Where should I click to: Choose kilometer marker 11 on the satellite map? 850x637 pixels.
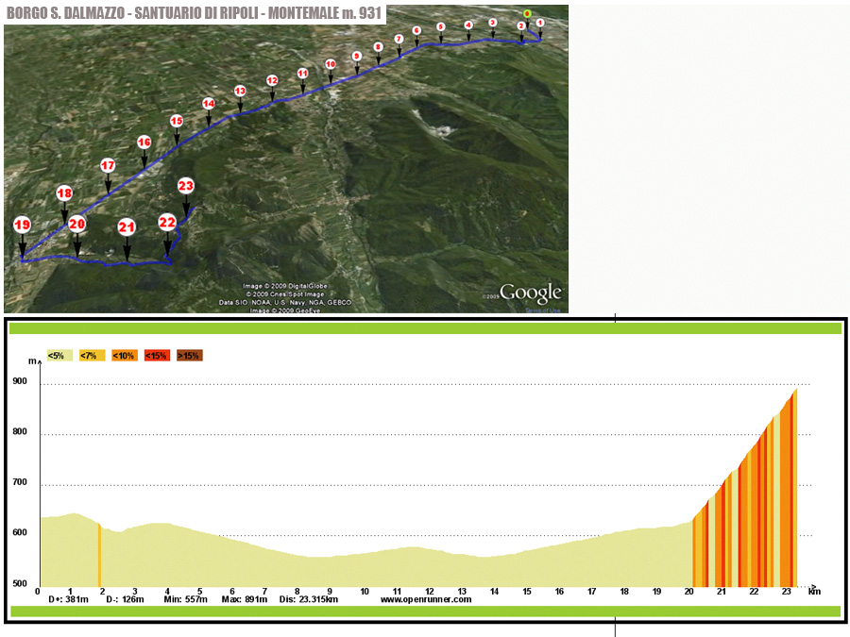(302, 73)
